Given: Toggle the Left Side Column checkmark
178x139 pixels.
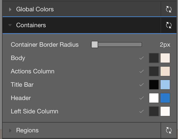Looking at the screenshot, I should click(142, 111).
